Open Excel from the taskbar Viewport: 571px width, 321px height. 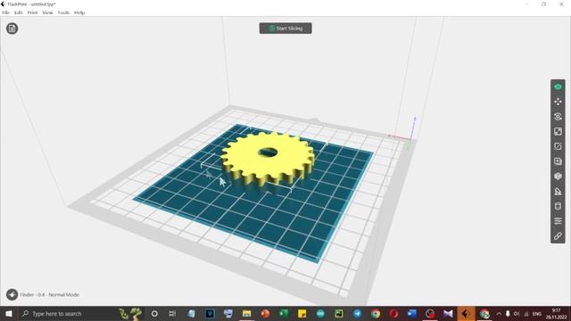284,314
